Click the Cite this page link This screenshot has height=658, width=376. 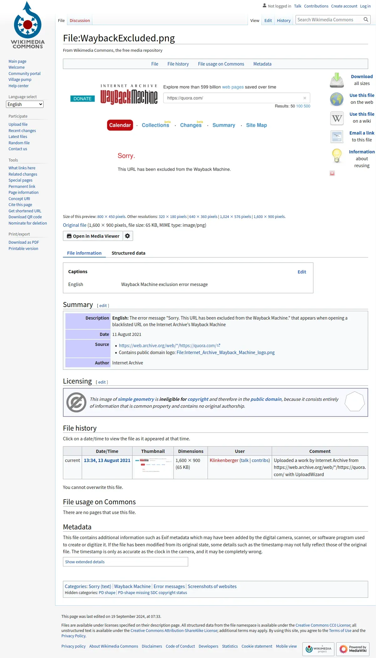pyautogui.click(x=20, y=205)
